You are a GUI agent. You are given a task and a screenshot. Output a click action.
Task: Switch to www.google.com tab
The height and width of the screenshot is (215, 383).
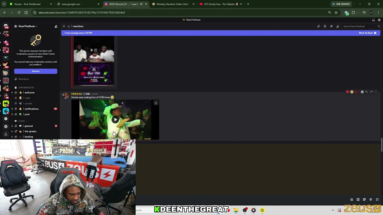[x=78, y=4]
